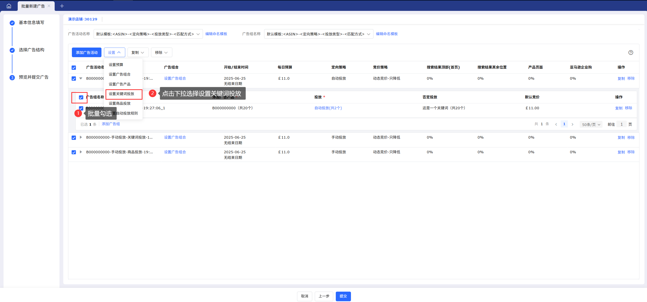
Task: Open 自动投放(共2个) link
Action: (x=328, y=108)
